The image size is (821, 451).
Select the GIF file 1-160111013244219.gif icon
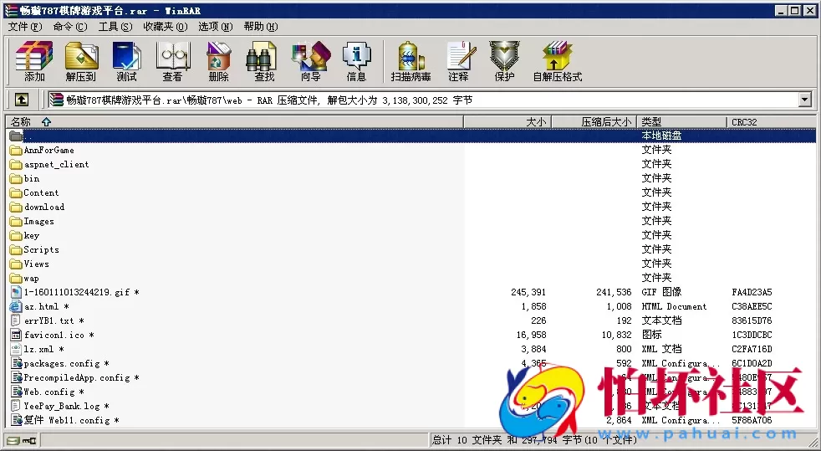point(16,292)
